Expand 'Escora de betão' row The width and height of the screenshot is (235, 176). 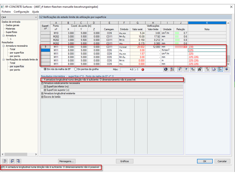pyautogui.click(x=42, y=97)
